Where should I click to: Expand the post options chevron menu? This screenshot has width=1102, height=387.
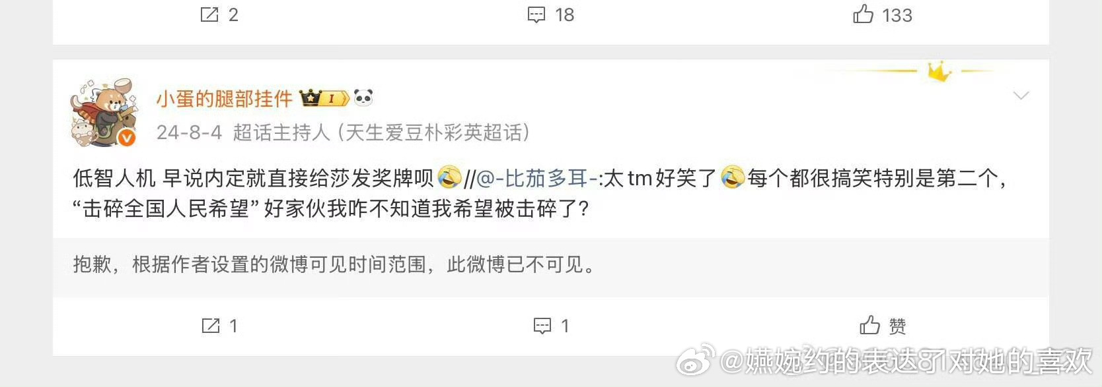pyautogui.click(x=1021, y=96)
